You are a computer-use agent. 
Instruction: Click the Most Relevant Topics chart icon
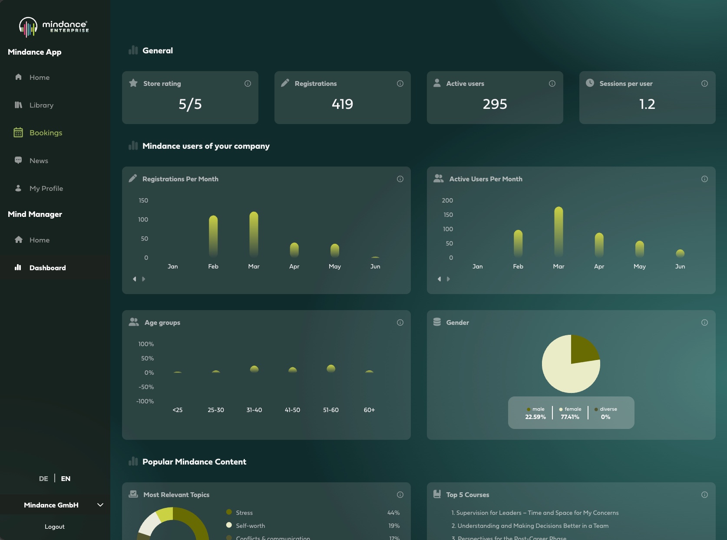click(x=133, y=494)
